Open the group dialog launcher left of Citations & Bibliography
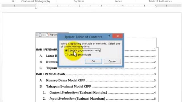Image resolution: width=182 pixels, height=102 pixels. [13, 1]
